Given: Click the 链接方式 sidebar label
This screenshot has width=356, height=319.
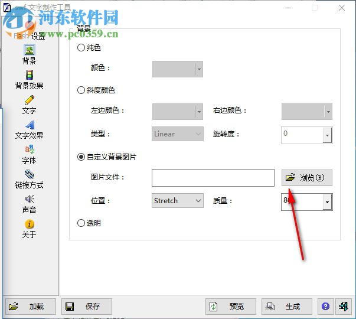Looking at the screenshot, I should point(30,185).
